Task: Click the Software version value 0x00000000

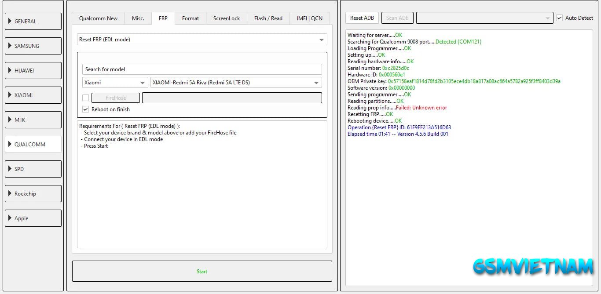Action: (x=401, y=88)
